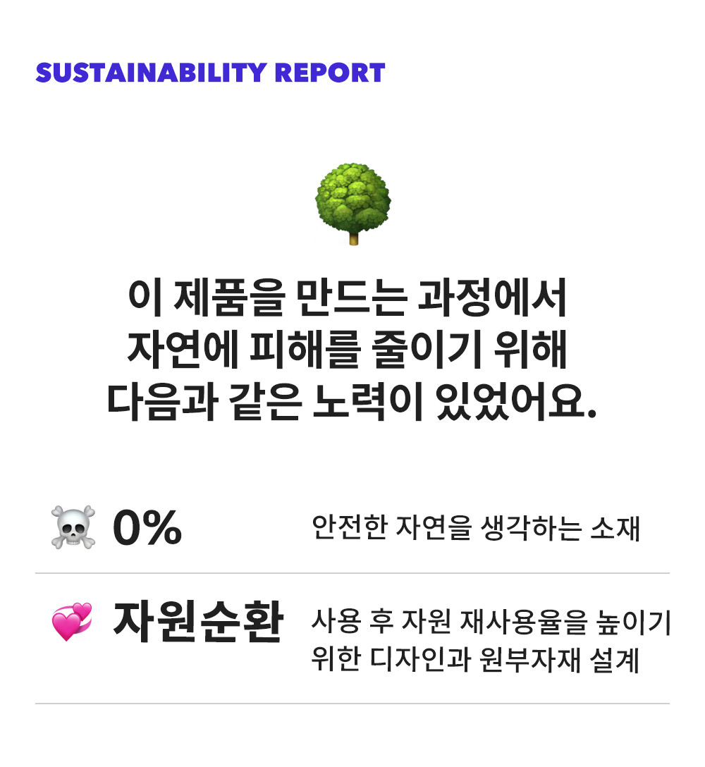The image size is (705, 767).
Task: Click the word 노력이 in the headline
Action: [367, 401]
